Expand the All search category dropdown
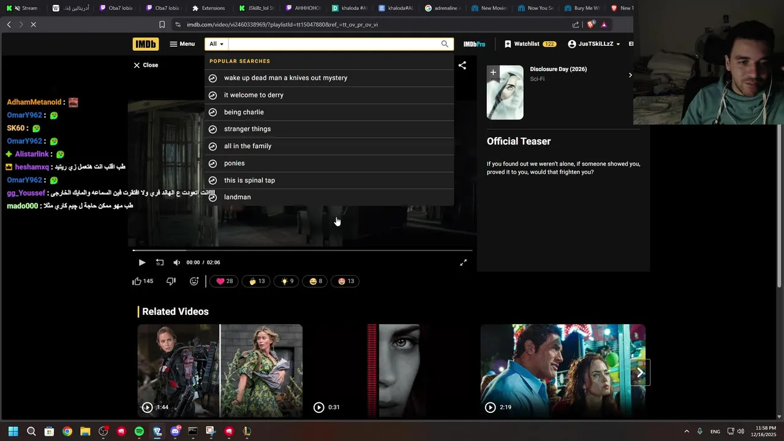Image resolution: width=784 pixels, height=441 pixels. click(x=216, y=44)
